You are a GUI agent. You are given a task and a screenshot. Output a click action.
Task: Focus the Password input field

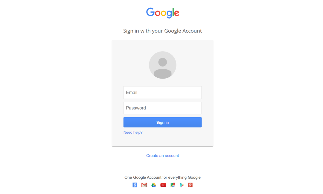162,108
